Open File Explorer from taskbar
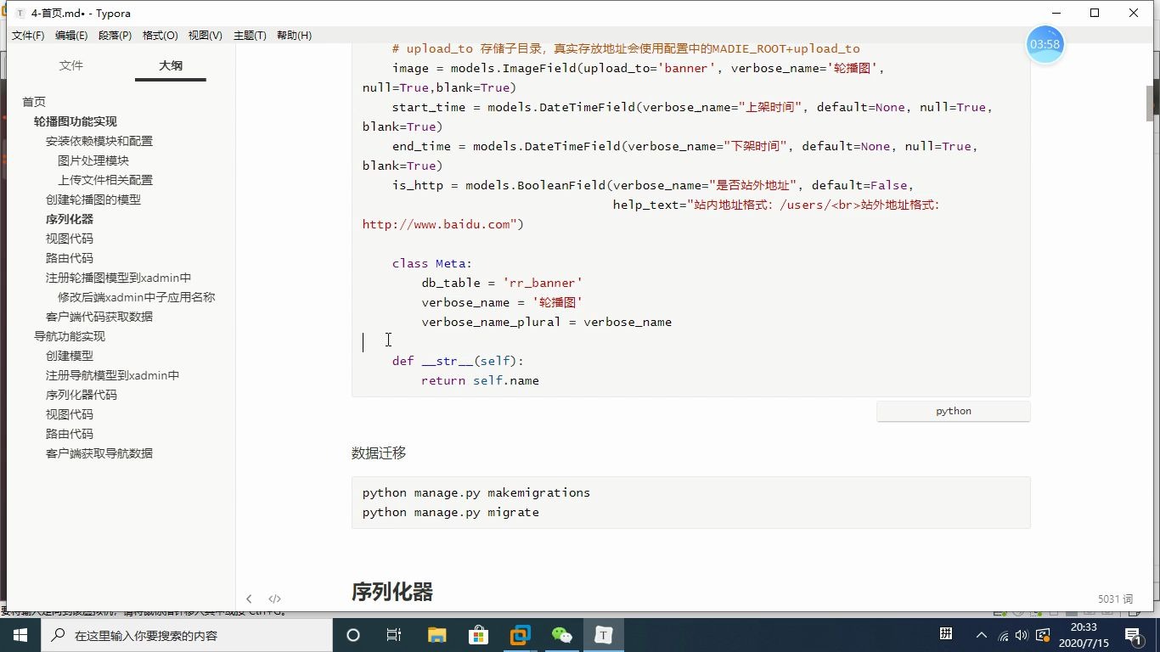1160x652 pixels. click(x=436, y=635)
